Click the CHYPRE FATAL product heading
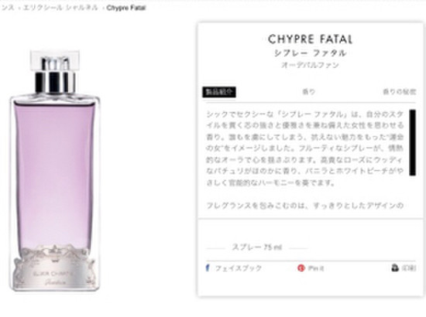426x317 pixels. [x=310, y=39]
